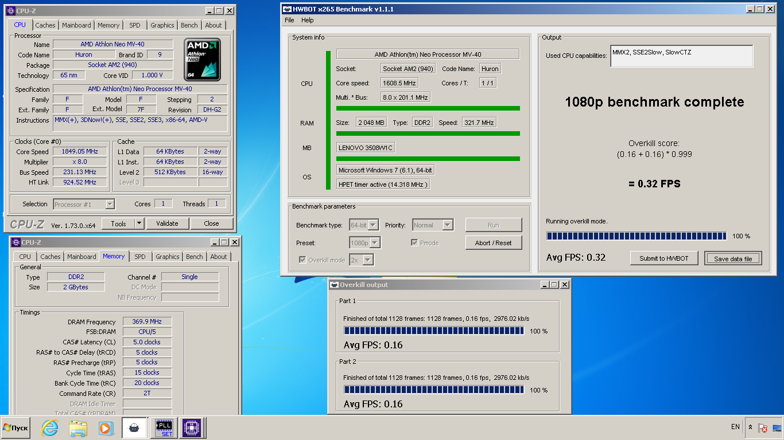Viewport: 784px width, 440px height.
Task: Switch to CPU-Z purple chip taskbar icon
Action: (191, 427)
